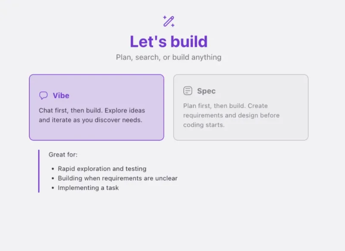Click the magic wand sparkle icon

pos(169,21)
